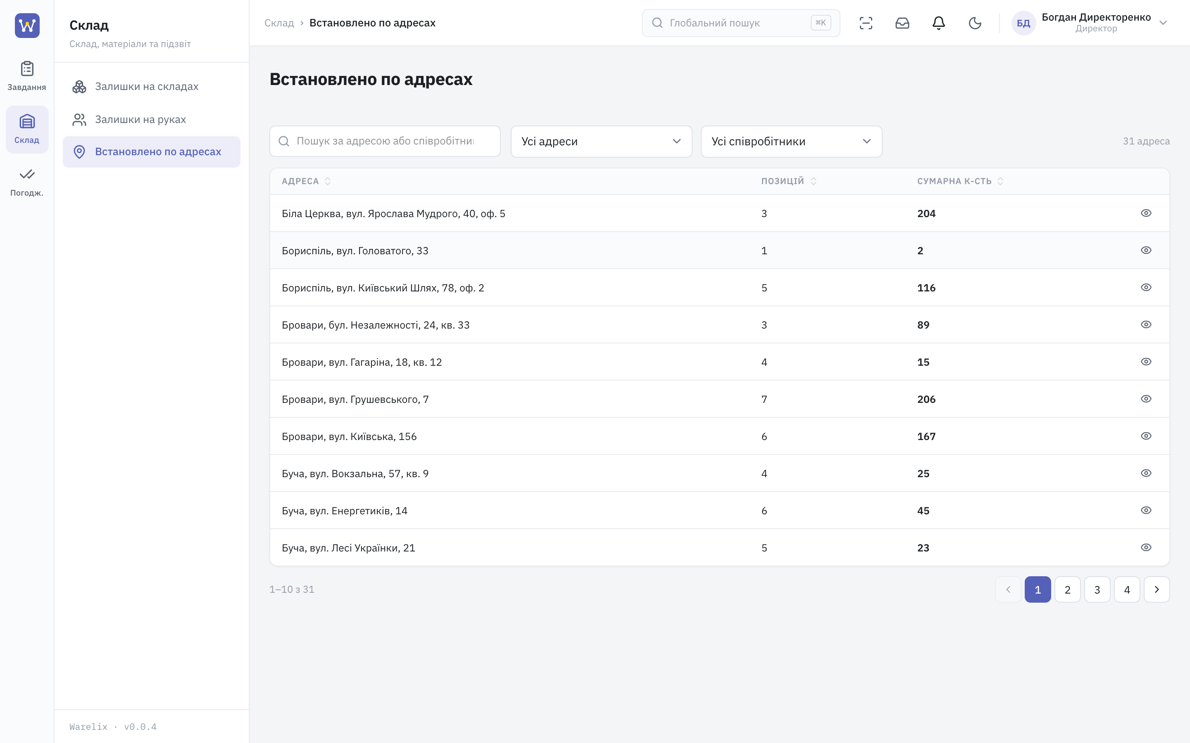Screen dimensions: 1190x743
Task: Click the barcode scan icon
Action: (866, 23)
